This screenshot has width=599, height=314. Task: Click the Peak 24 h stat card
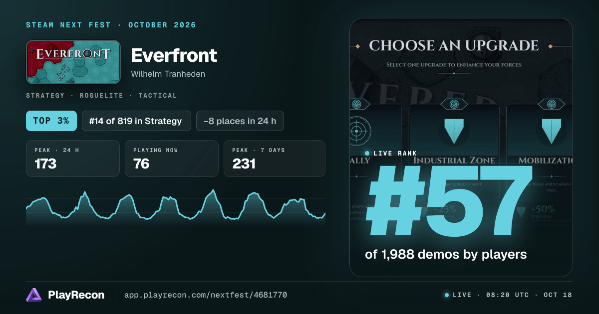click(x=73, y=158)
